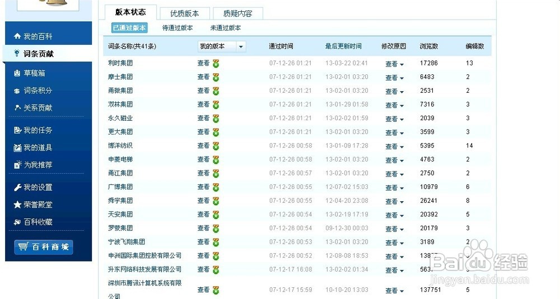The height and width of the screenshot is (299, 560).
Task: Sort by 最后更新时间 column header
Action: [343, 46]
